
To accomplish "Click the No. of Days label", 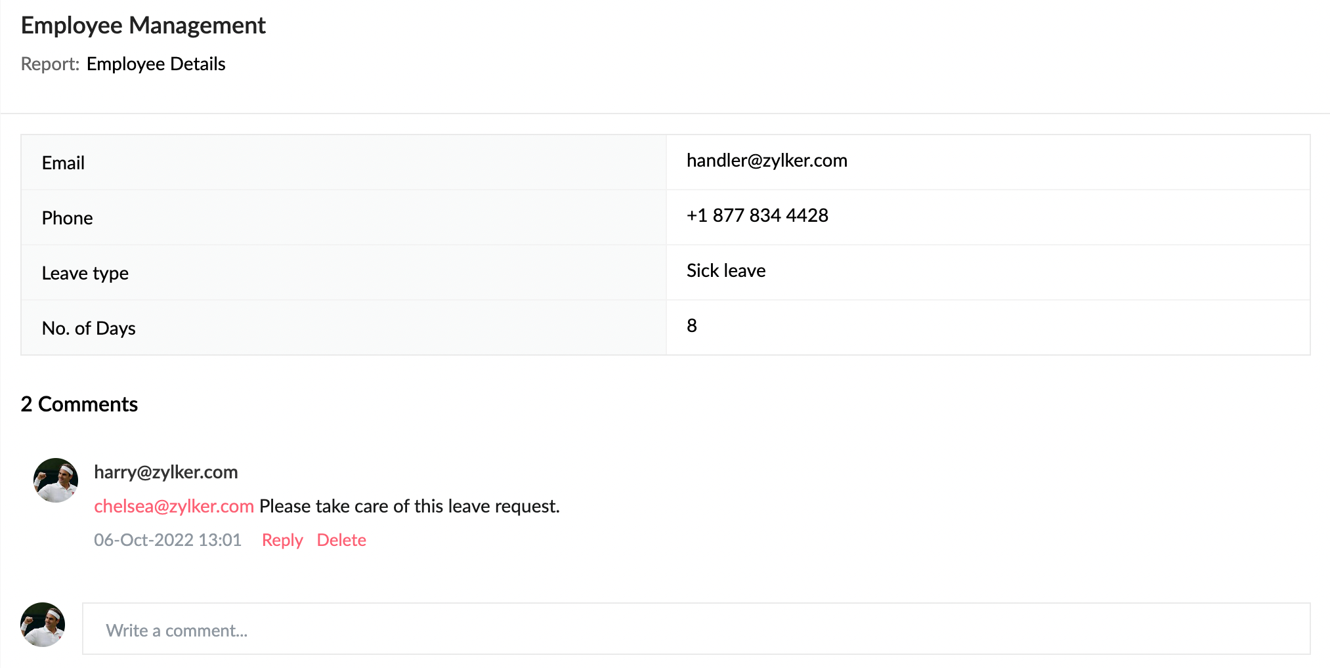I will [89, 328].
